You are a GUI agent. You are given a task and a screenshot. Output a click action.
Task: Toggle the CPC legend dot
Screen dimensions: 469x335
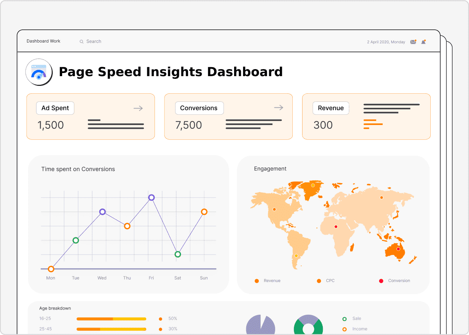coord(319,281)
